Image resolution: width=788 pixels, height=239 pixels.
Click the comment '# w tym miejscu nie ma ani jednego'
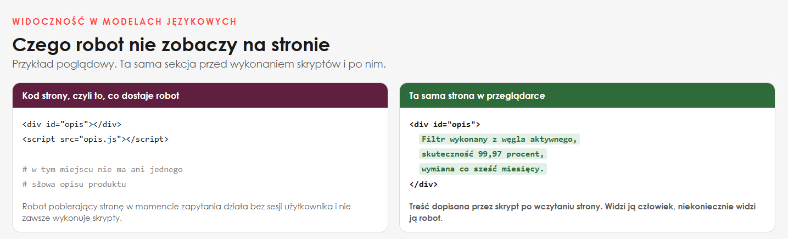(x=103, y=169)
